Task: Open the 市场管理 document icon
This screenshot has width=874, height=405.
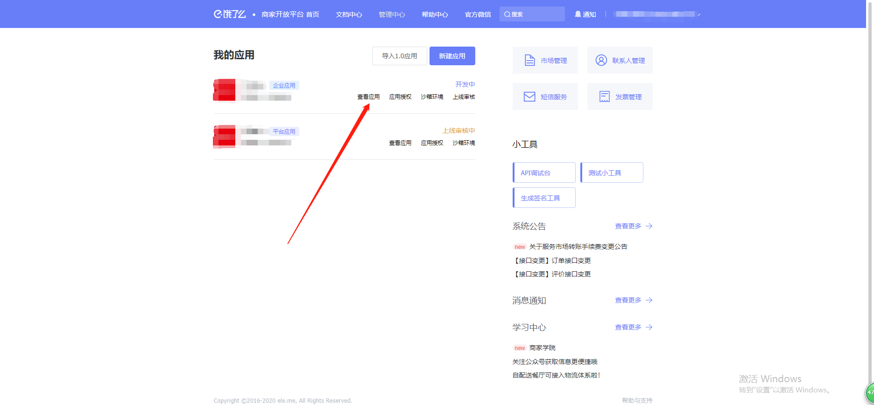Action: pyautogui.click(x=529, y=60)
